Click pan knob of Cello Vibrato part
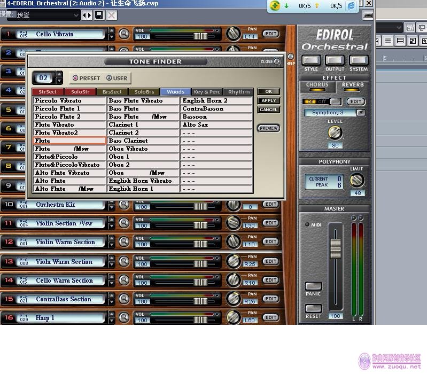 [x=234, y=34]
